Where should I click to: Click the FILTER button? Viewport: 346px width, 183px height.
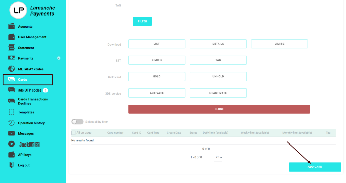pos(142,21)
